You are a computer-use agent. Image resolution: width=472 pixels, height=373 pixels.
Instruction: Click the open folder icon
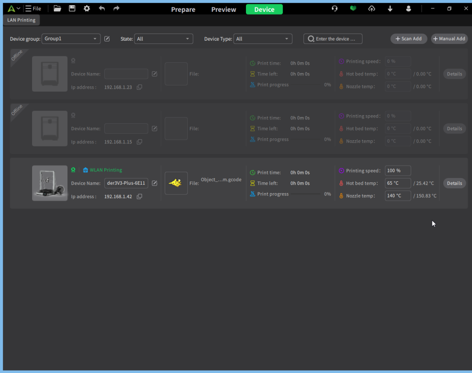pos(57,8)
